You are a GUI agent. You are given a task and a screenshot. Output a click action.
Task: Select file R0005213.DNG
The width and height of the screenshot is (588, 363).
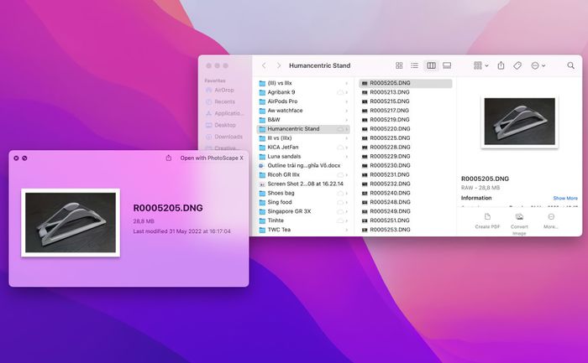406,92
